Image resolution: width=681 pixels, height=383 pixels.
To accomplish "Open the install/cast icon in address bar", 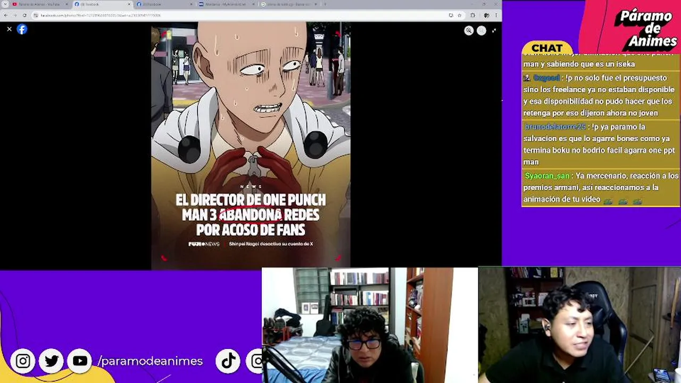I will click(x=451, y=15).
